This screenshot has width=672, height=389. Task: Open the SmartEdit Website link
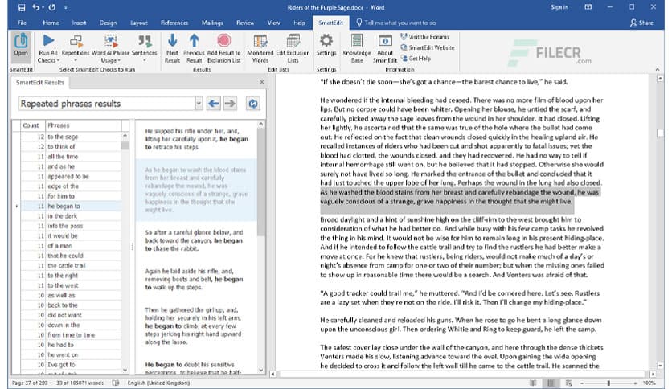click(428, 47)
